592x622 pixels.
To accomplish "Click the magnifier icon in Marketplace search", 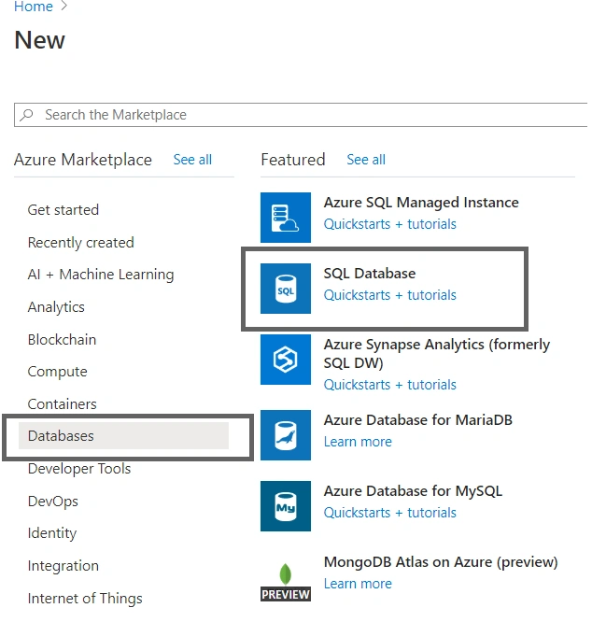I will tap(27, 115).
